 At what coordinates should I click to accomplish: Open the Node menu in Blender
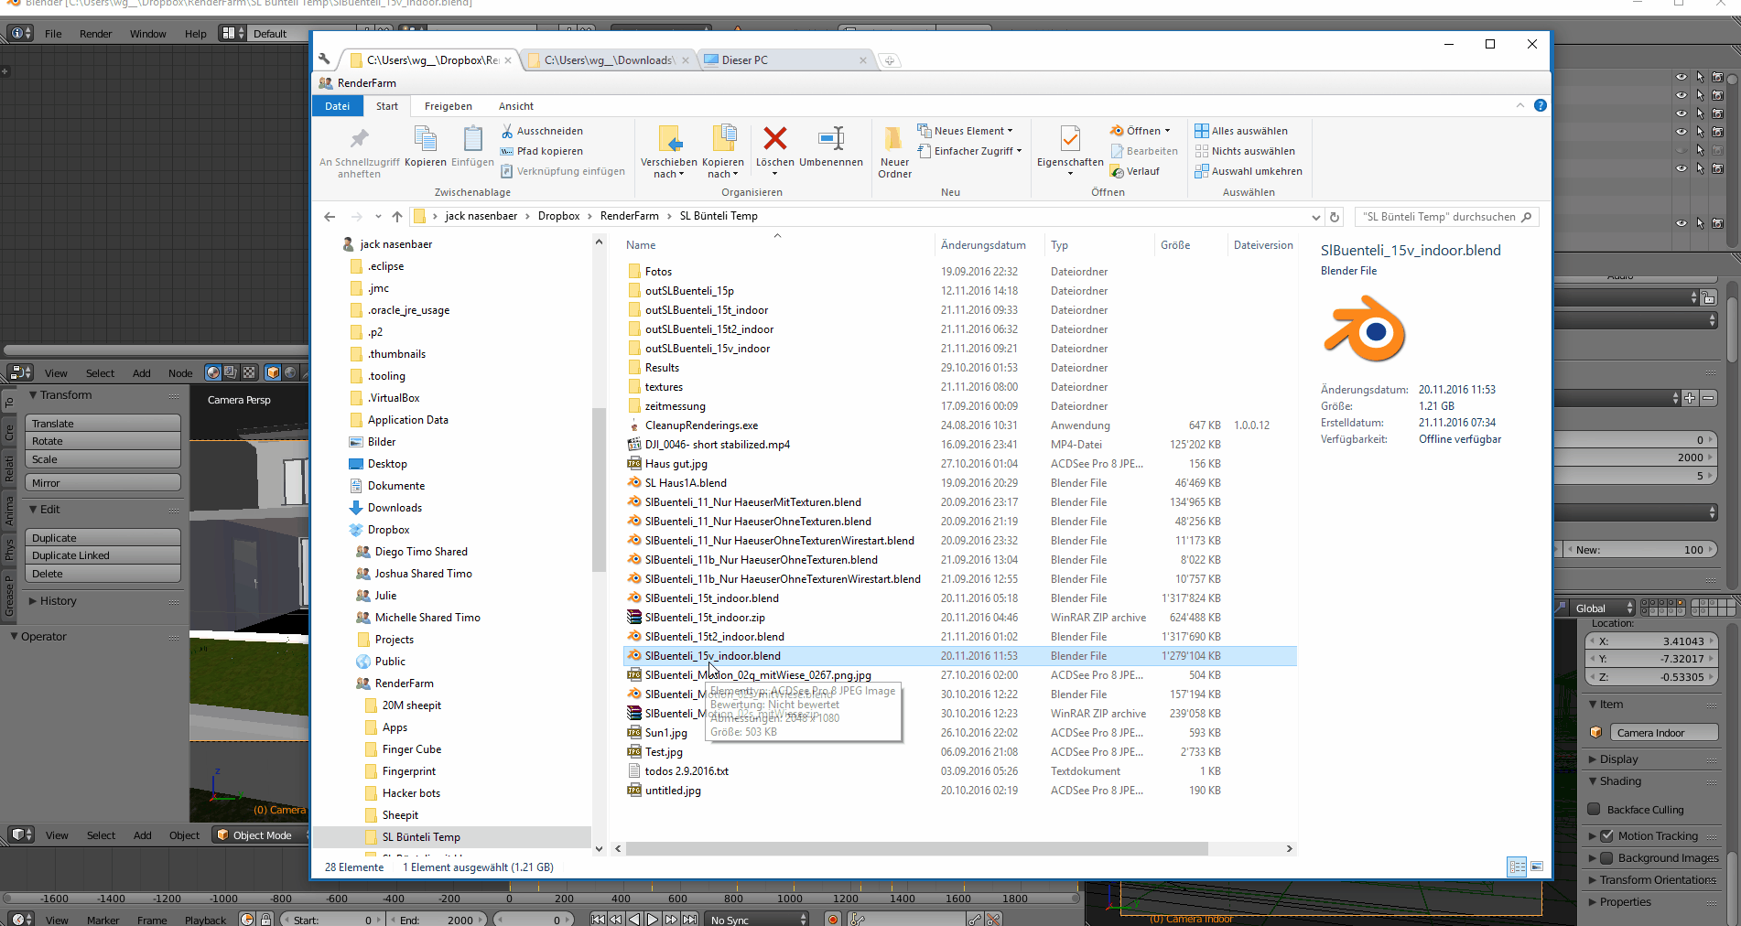pos(180,372)
